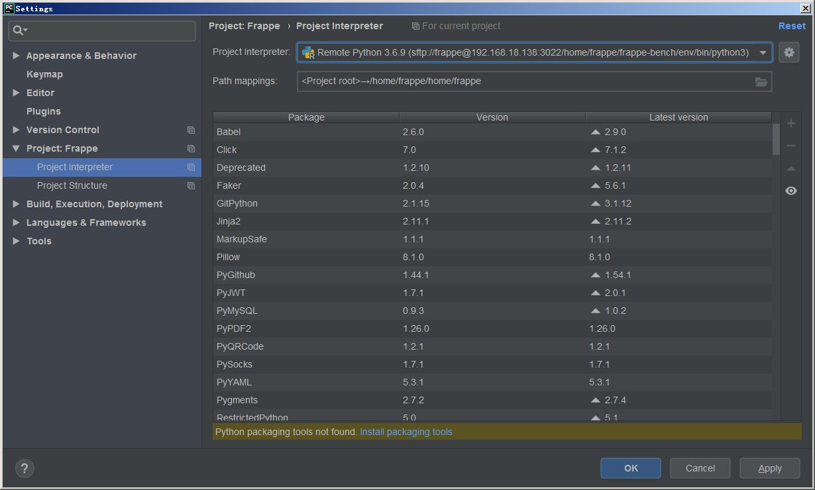Viewport: 815px width, 490px height.
Task: Click the copy icon next to Version Control
Action: [x=191, y=130]
